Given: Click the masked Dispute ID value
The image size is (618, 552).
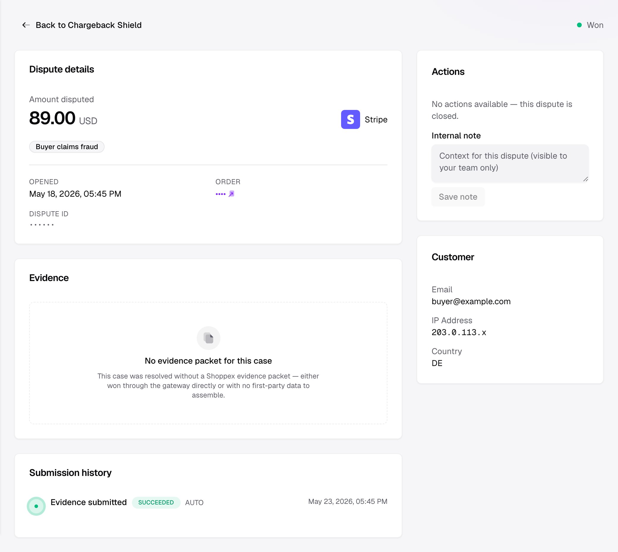Looking at the screenshot, I should (42, 225).
